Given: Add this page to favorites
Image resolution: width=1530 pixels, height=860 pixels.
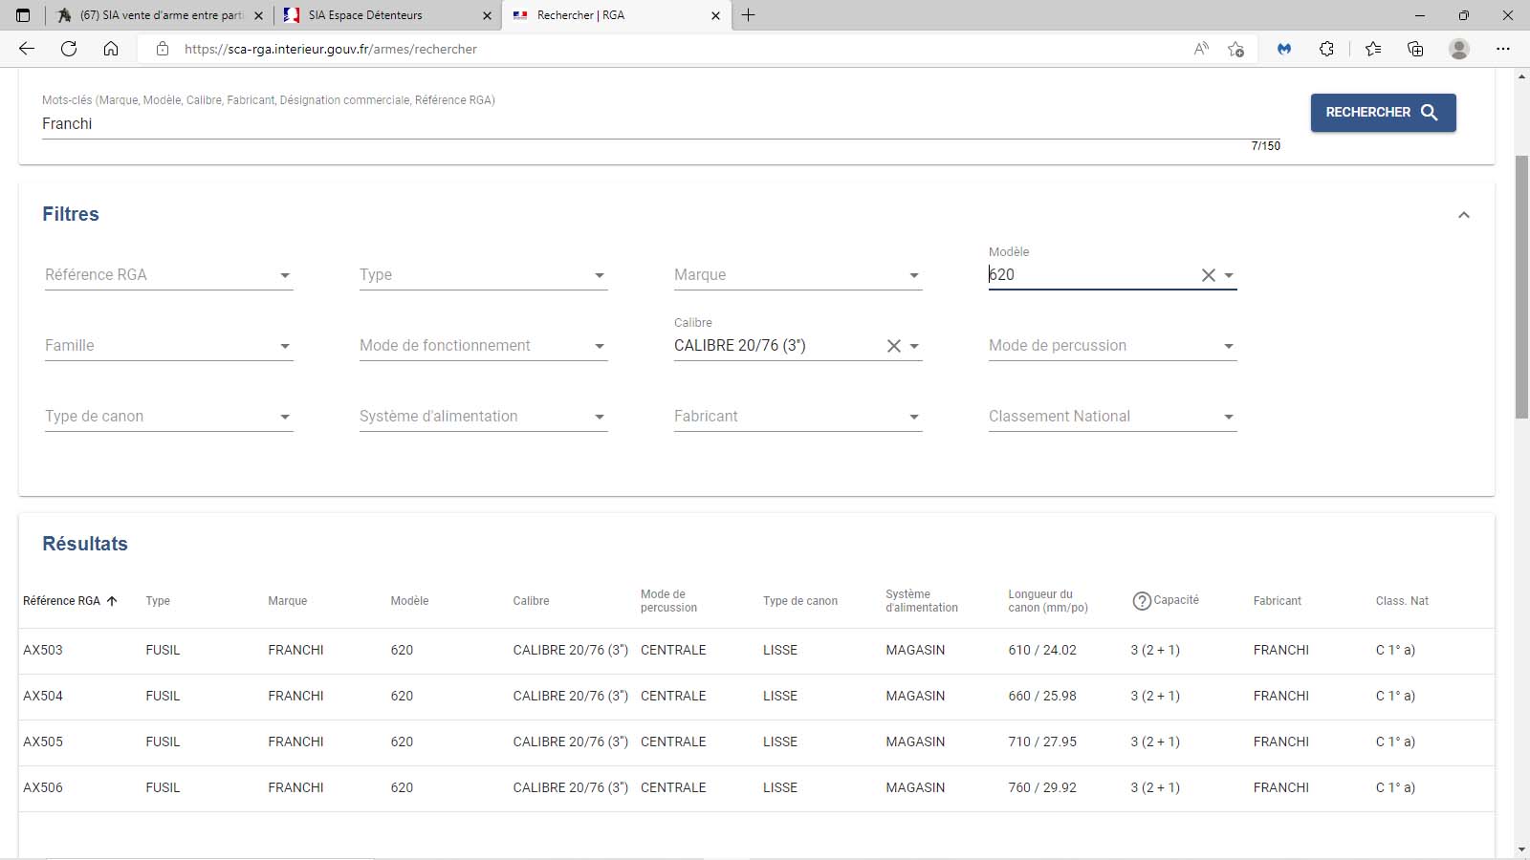Looking at the screenshot, I should (x=1235, y=49).
